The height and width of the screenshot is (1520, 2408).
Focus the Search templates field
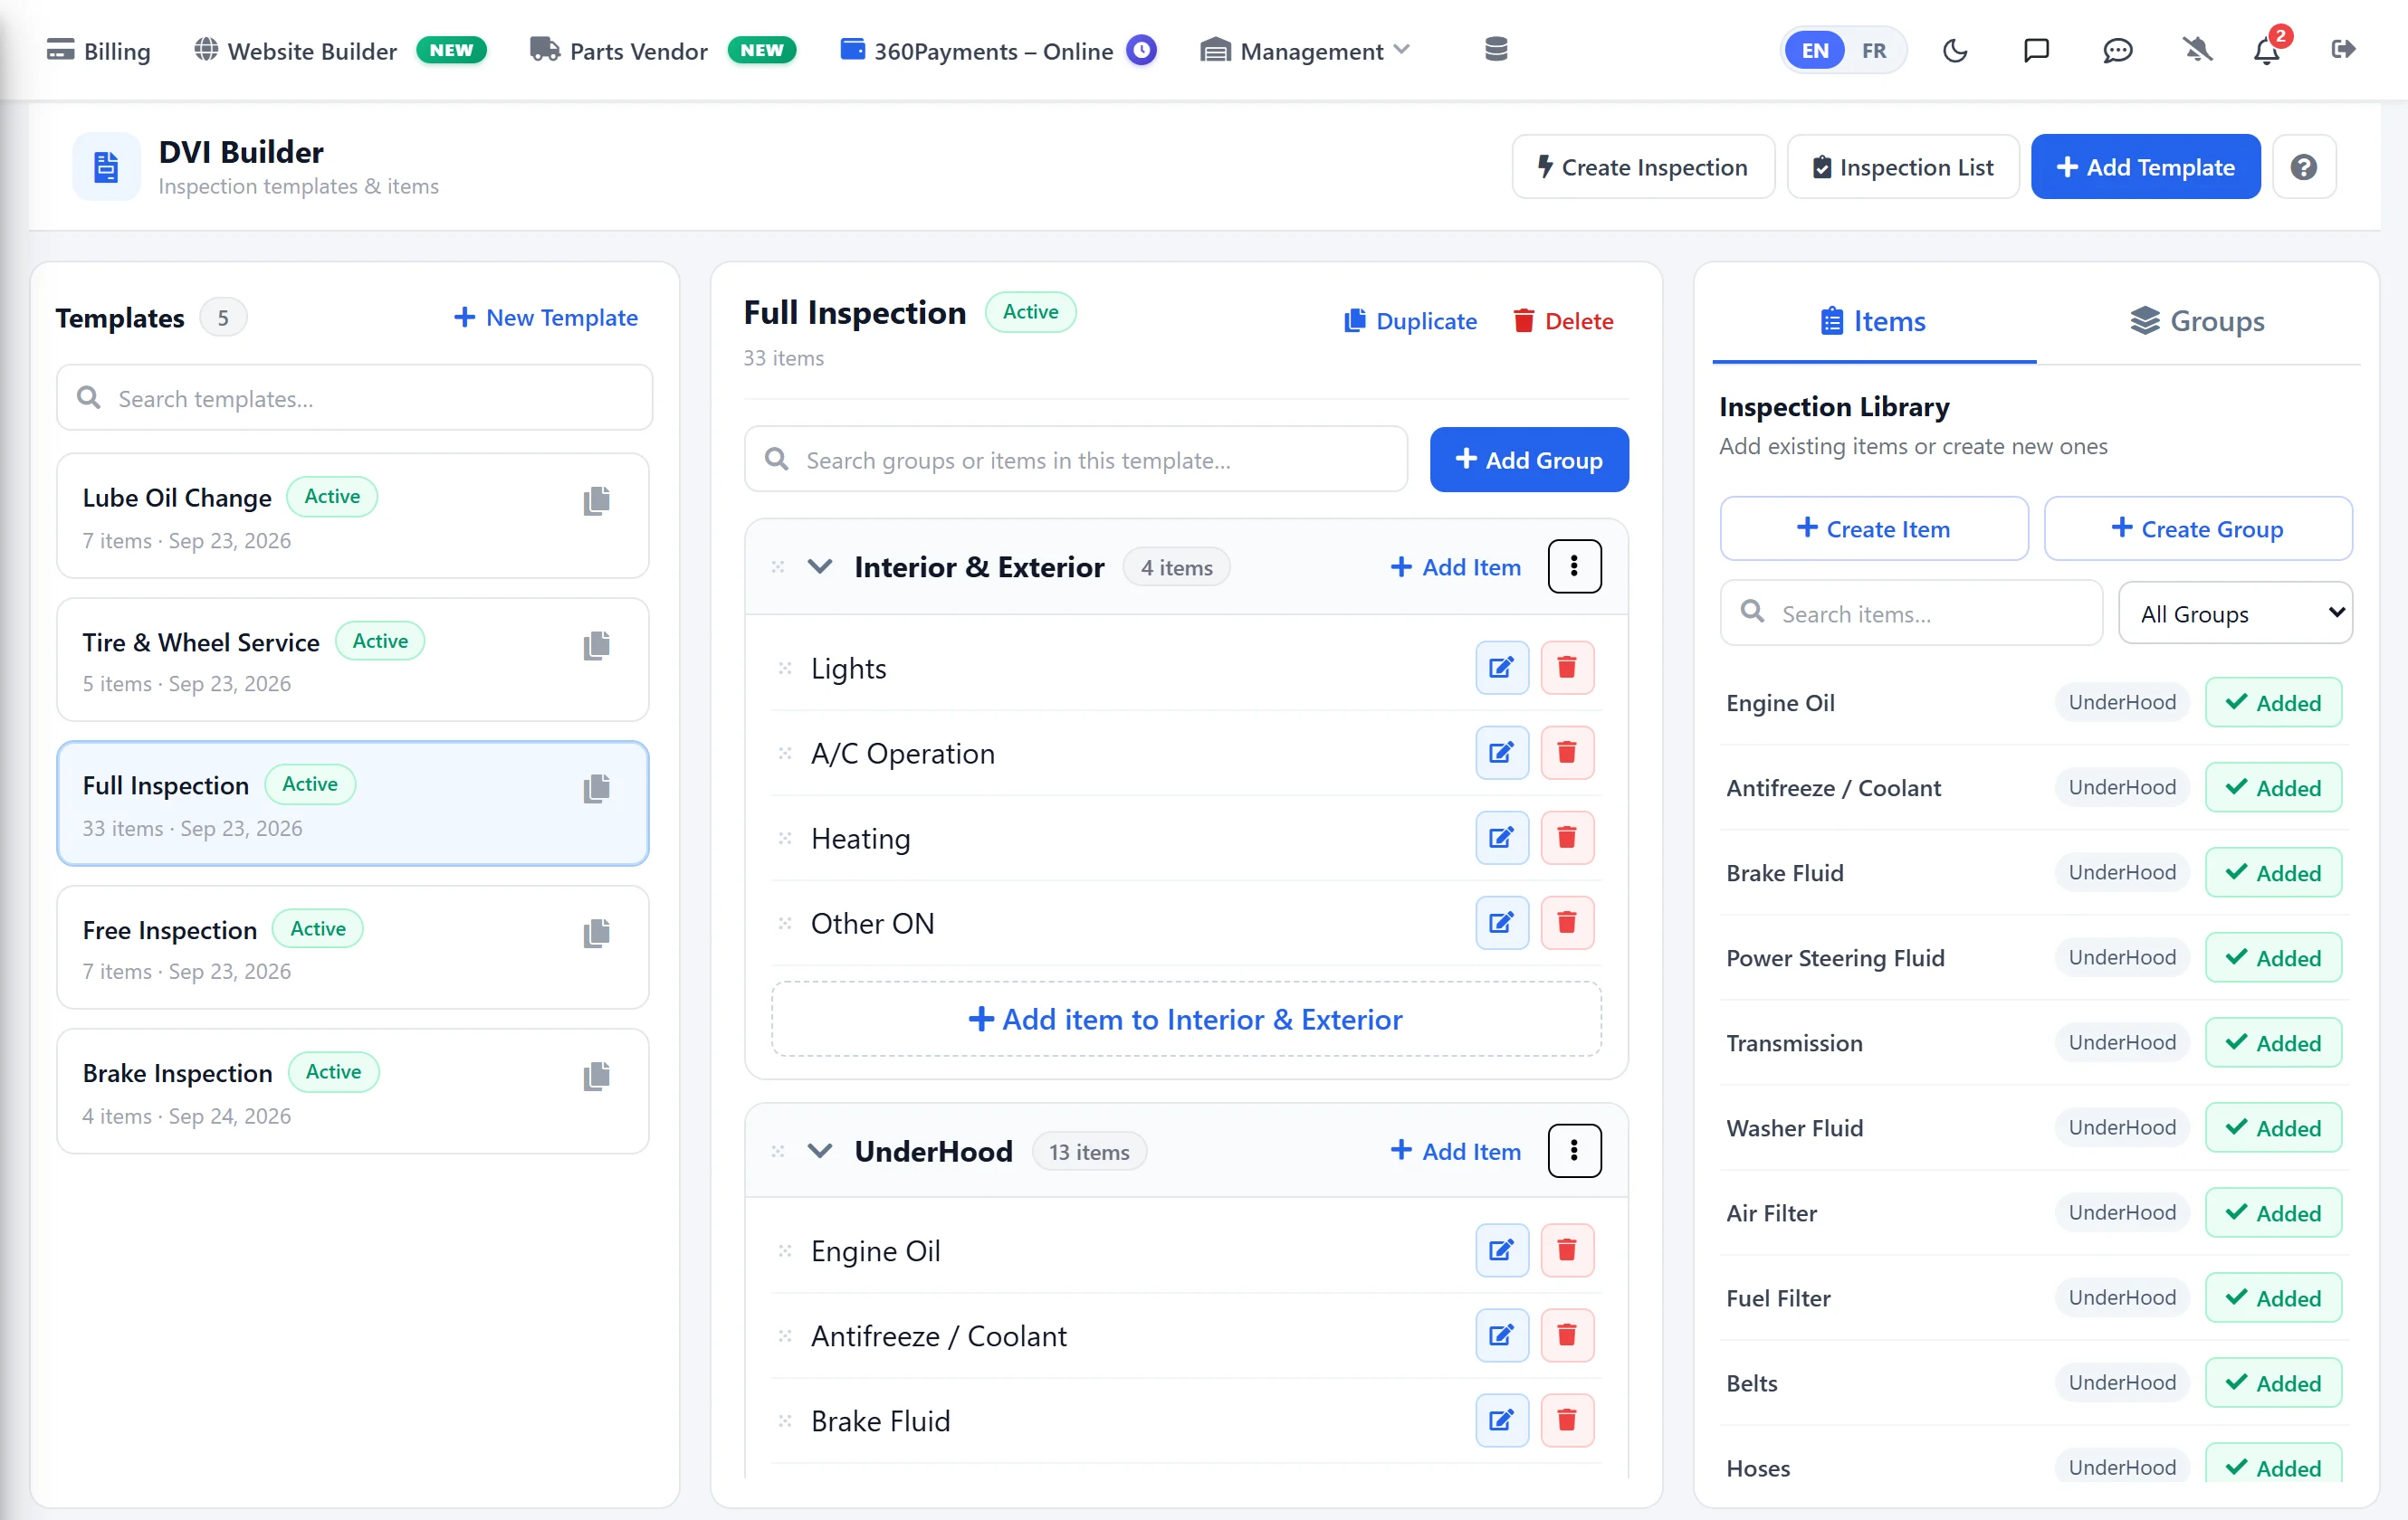pos(355,398)
